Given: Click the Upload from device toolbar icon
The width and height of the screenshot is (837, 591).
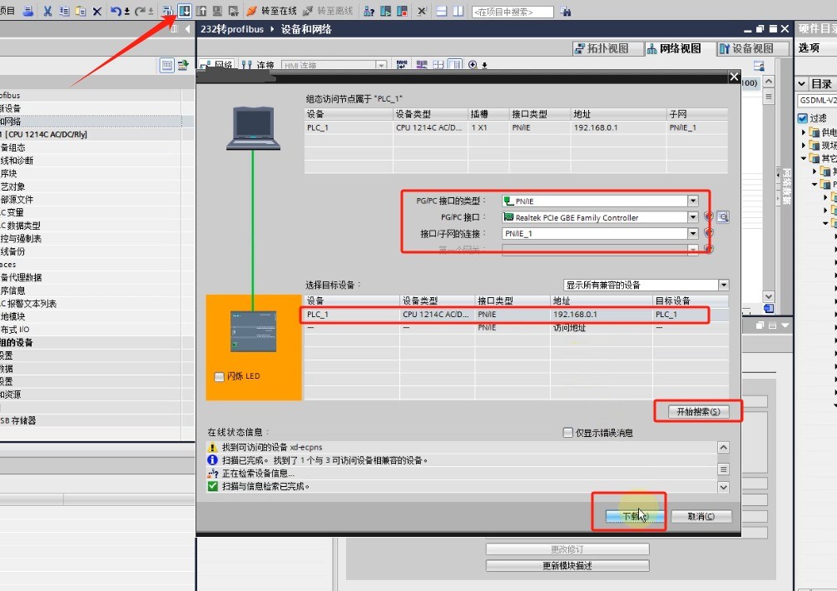Looking at the screenshot, I should click(201, 11).
